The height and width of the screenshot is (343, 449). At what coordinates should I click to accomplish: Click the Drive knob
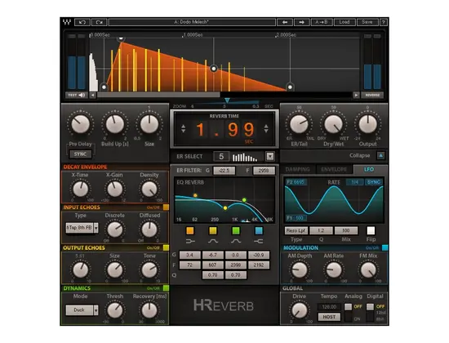click(300, 310)
